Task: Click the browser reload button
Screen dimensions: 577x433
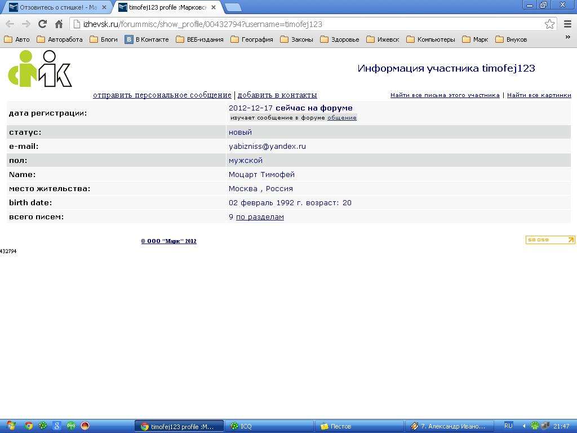Action: pos(42,24)
